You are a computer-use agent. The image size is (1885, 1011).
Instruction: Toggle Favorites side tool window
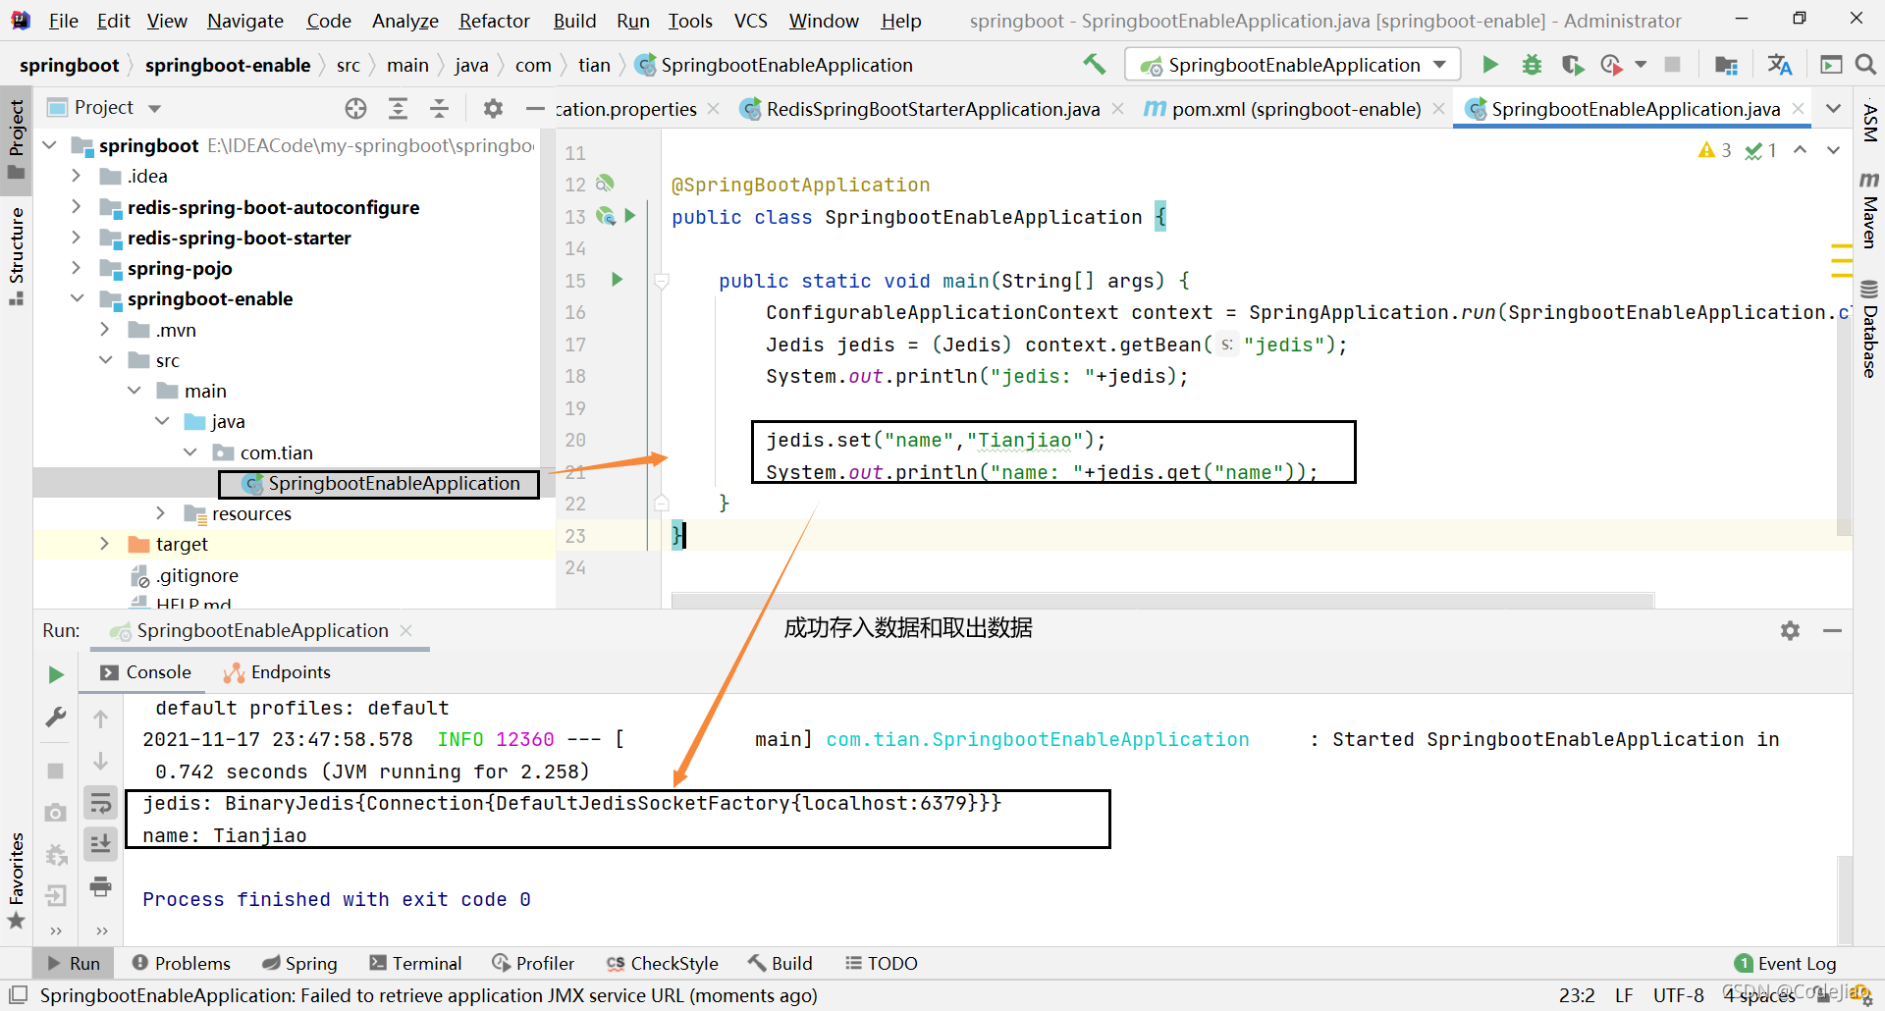[17, 880]
